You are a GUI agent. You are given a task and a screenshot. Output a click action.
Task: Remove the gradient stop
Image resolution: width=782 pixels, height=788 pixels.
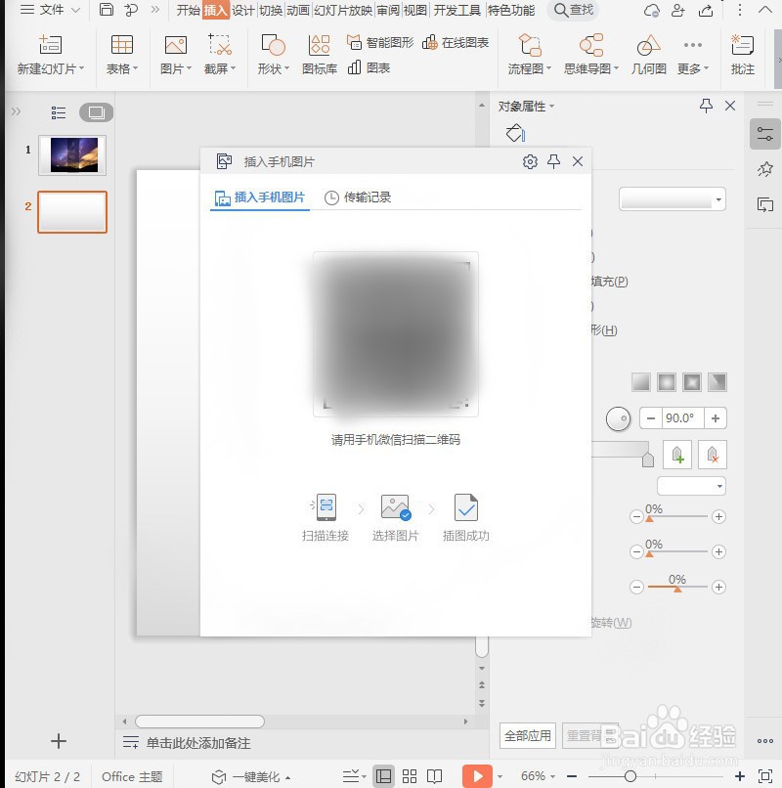pyautogui.click(x=713, y=455)
